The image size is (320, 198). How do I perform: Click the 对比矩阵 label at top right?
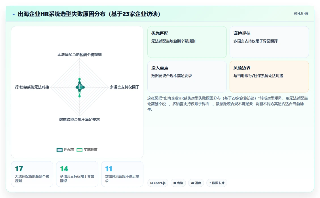(x=301, y=14)
